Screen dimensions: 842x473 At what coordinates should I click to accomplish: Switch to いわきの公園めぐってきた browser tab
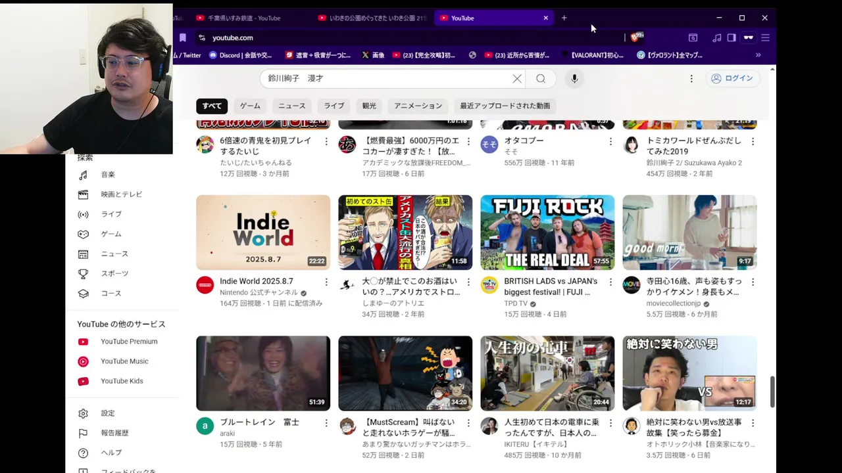pyautogui.click(x=372, y=18)
